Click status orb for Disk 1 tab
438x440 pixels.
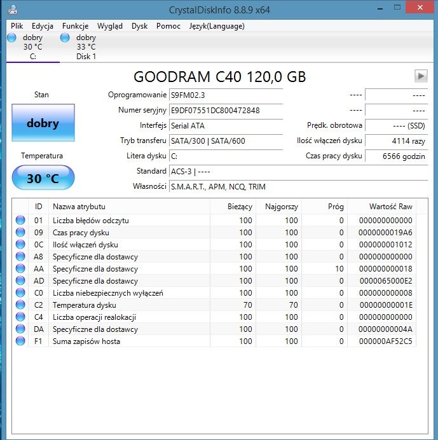[x=65, y=38]
